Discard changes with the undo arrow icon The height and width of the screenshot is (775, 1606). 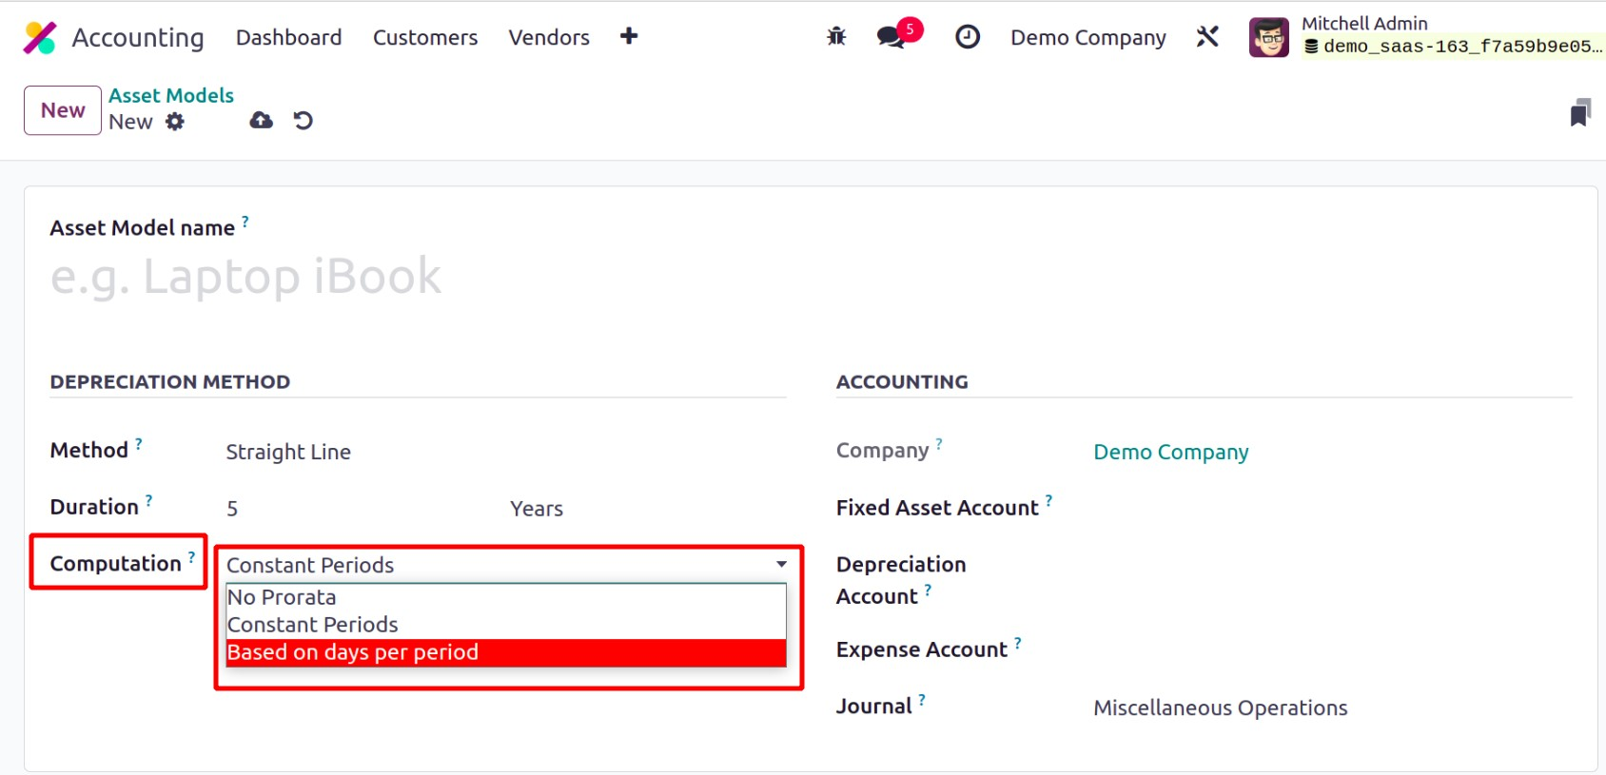pyautogui.click(x=304, y=121)
